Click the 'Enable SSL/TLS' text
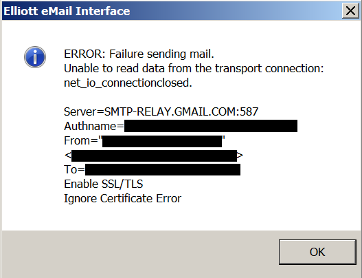362x278 pixels. point(104,184)
